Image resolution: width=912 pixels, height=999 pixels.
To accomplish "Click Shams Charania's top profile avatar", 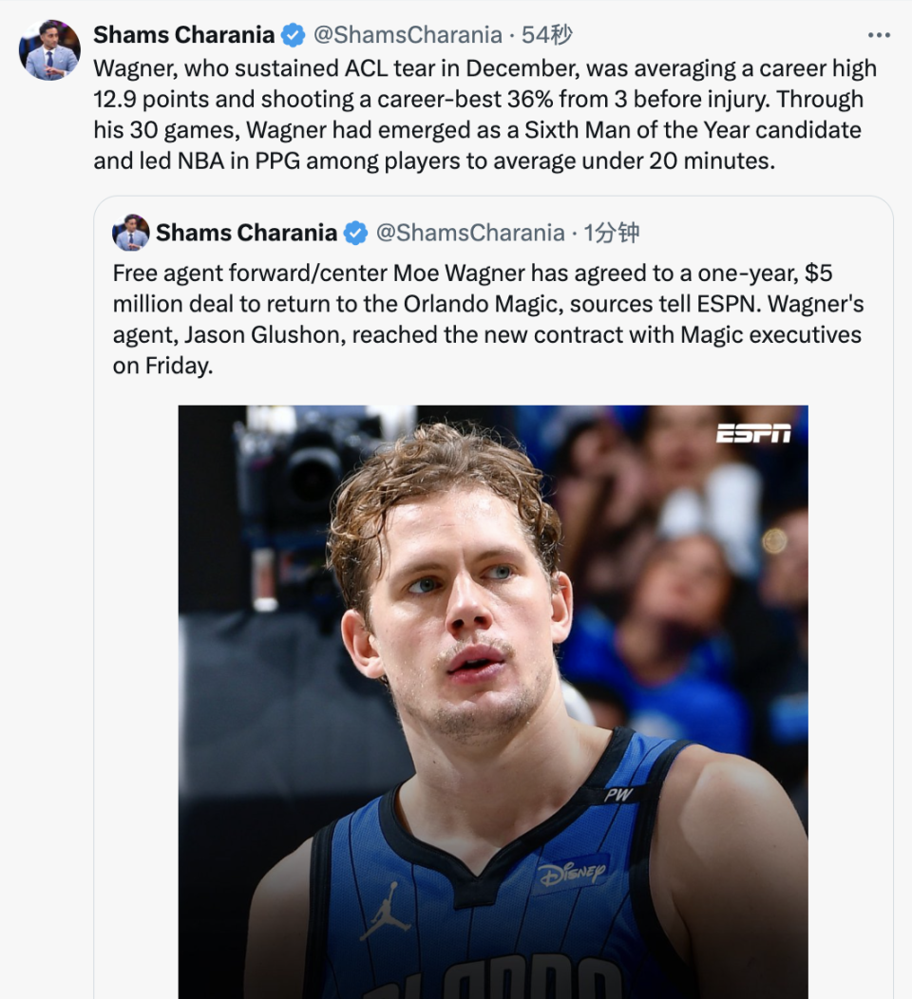I will point(49,50).
